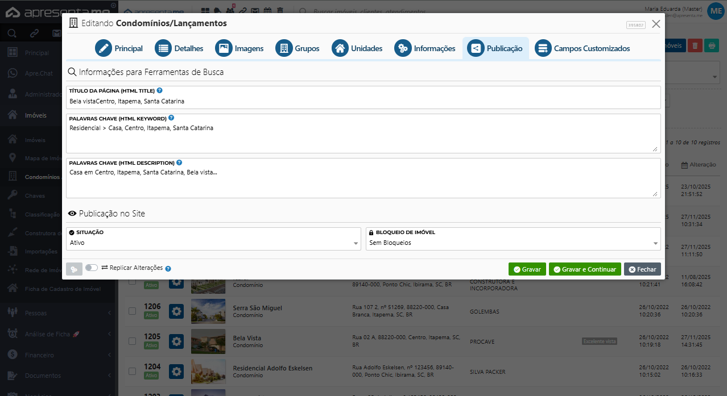Open the Principal tab with pencil icon

(104, 48)
